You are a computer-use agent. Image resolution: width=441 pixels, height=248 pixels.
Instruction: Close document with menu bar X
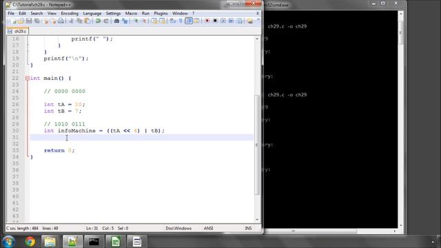257,13
